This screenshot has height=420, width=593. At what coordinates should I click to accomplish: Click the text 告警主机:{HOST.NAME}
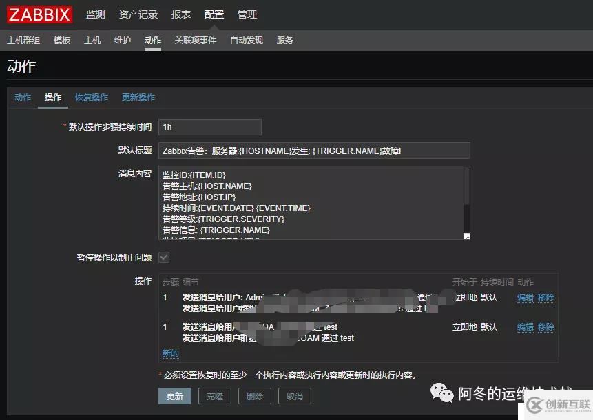click(207, 186)
